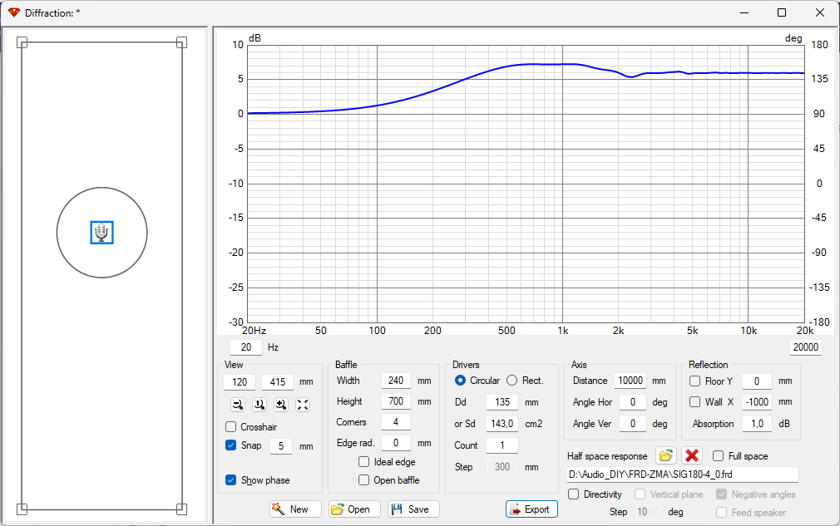840x526 pixels.
Task: Toggle the Open baffle checkbox
Action: point(363,480)
